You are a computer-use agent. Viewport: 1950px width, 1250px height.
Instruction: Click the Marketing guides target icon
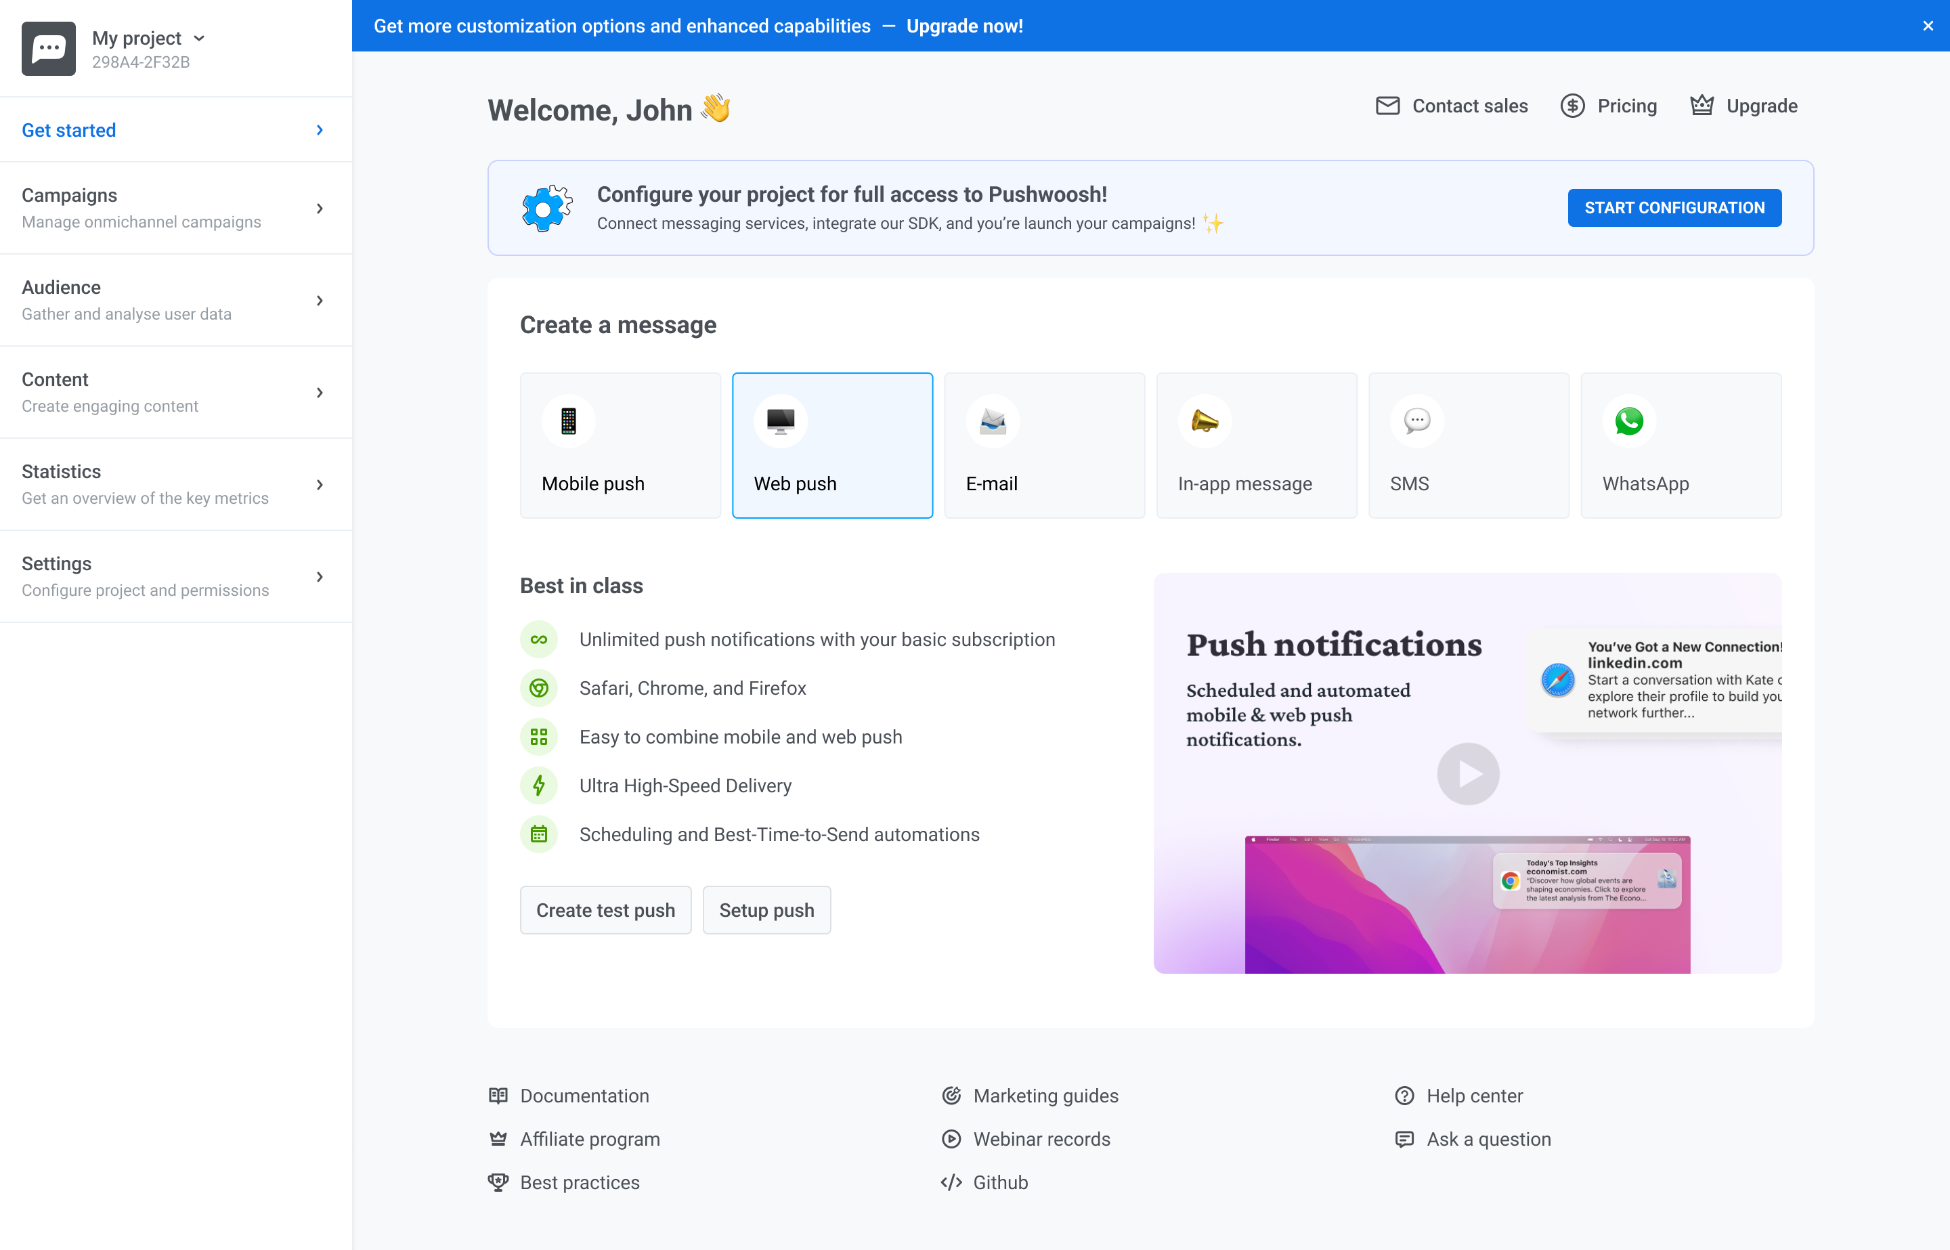(x=951, y=1096)
